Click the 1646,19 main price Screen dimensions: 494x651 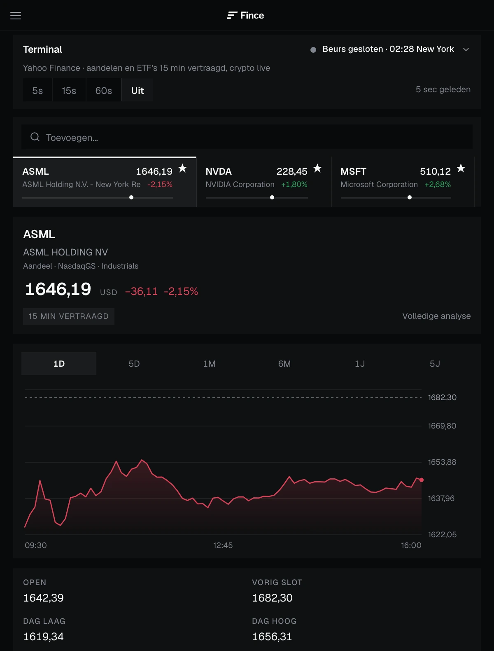(x=58, y=289)
